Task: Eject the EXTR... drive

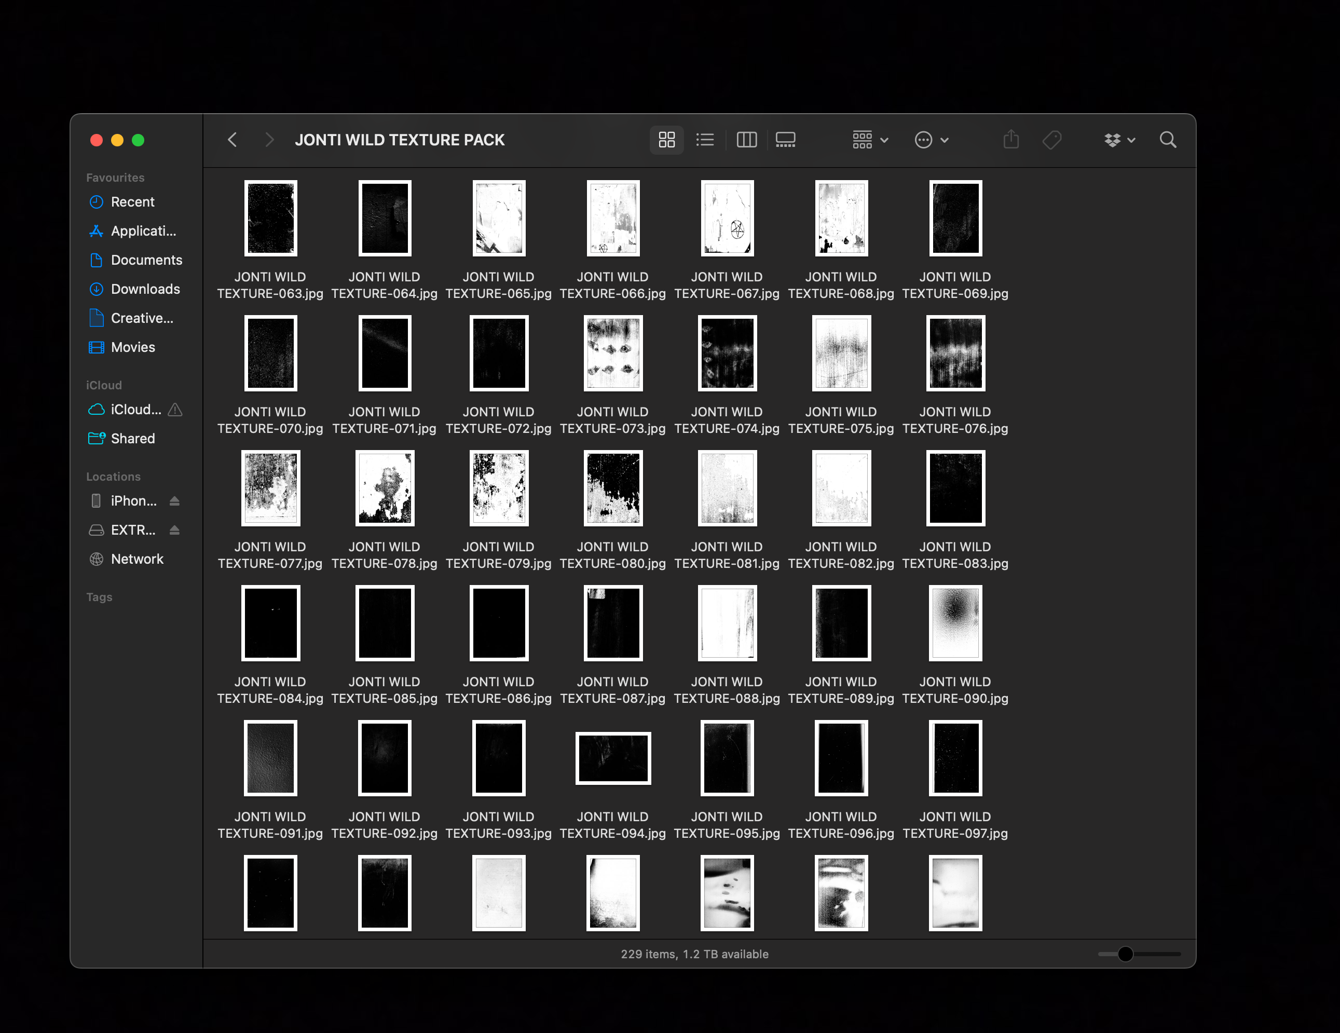Action: [174, 529]
